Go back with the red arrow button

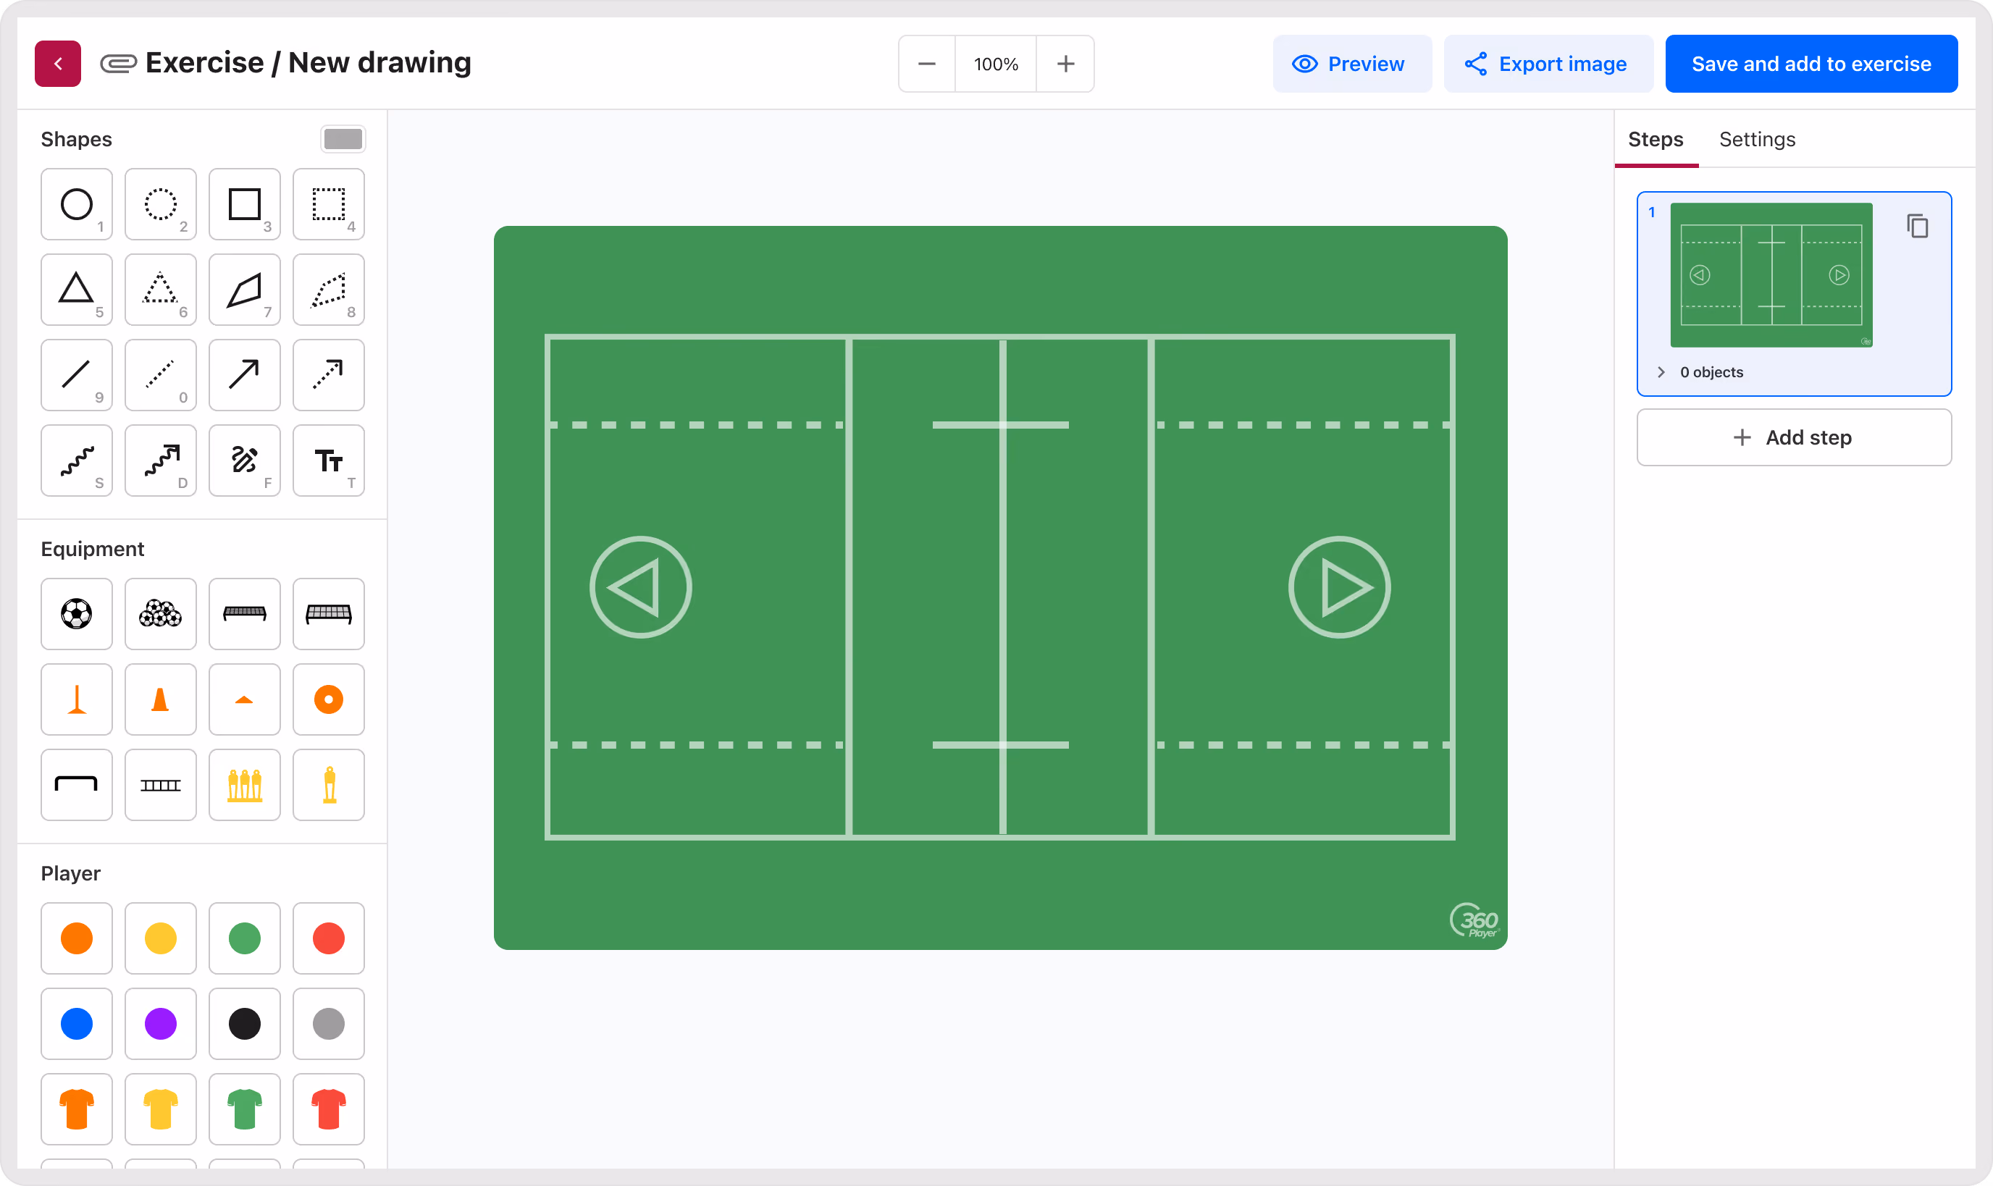pyautogui.click(x=57, y=63)
